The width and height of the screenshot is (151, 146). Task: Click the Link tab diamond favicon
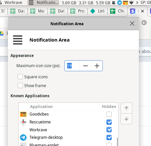pyautogui.click(x=93, y=11)
